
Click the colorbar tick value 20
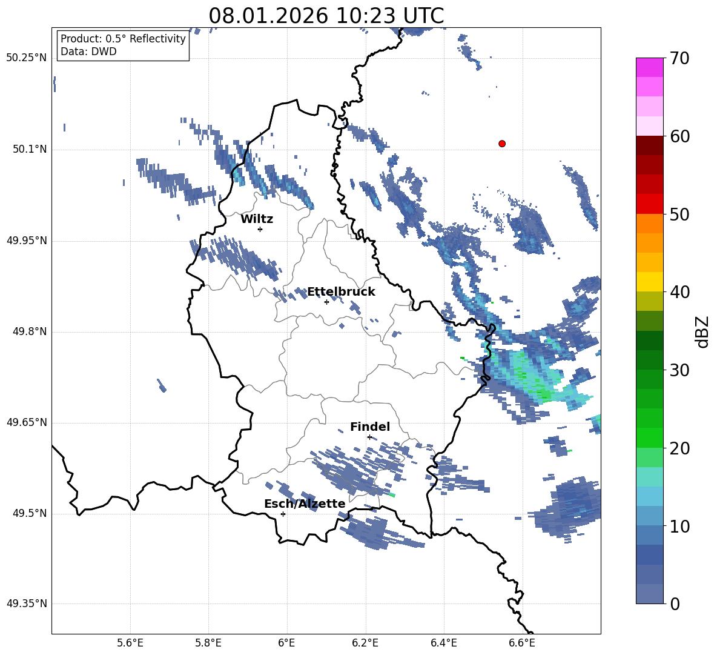pyautogui.click(x=679, y=448)
